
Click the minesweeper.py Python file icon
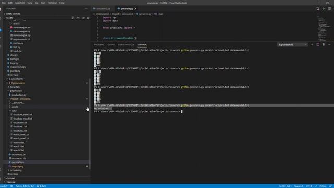click(x=11, y=31)
